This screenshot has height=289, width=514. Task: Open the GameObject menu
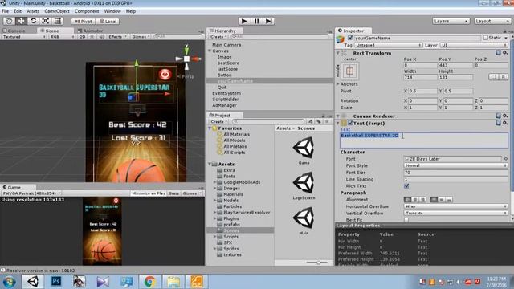tap(57, 11)
